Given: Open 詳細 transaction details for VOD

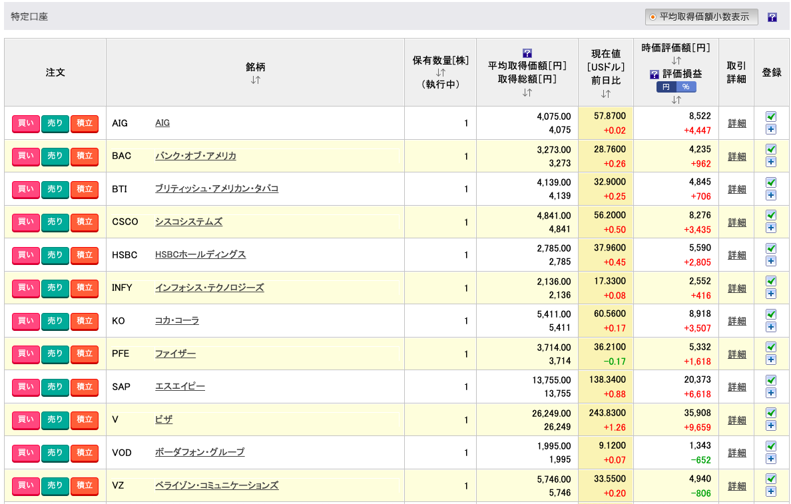Looking at the screenshot, I should click(x=736, y=453).
